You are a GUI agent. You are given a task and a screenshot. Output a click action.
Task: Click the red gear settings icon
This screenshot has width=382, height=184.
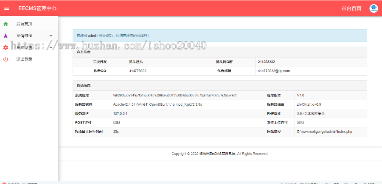6,47
